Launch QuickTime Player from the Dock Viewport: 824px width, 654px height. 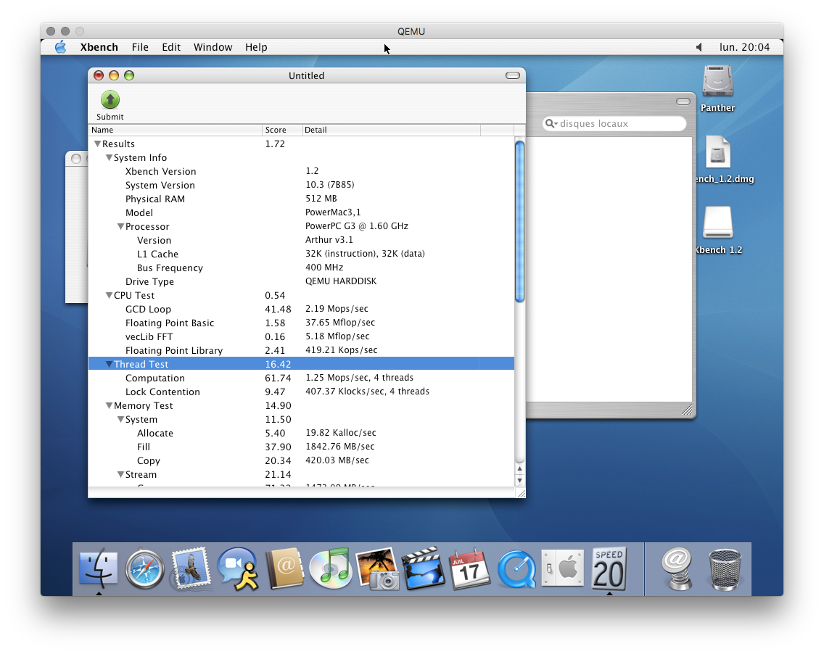516,568
